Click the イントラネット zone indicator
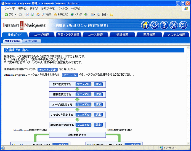This screenshot has height=151, width=191. pos(168,148)
